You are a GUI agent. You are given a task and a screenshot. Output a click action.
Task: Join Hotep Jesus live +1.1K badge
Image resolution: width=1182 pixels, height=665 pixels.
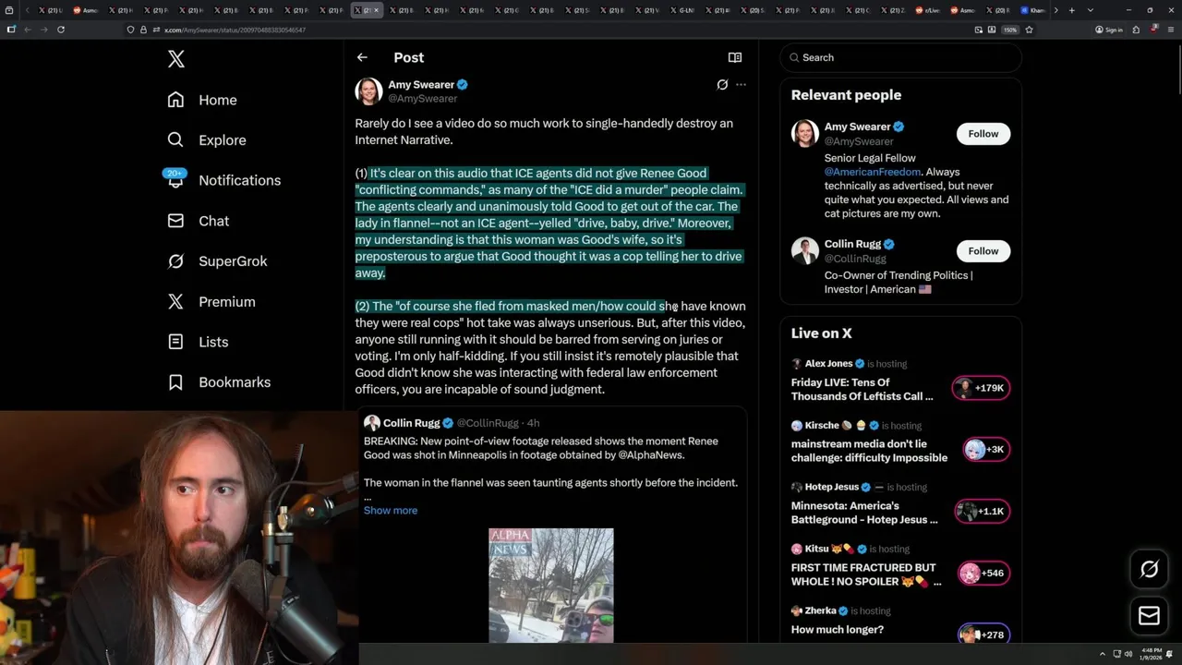983,512
